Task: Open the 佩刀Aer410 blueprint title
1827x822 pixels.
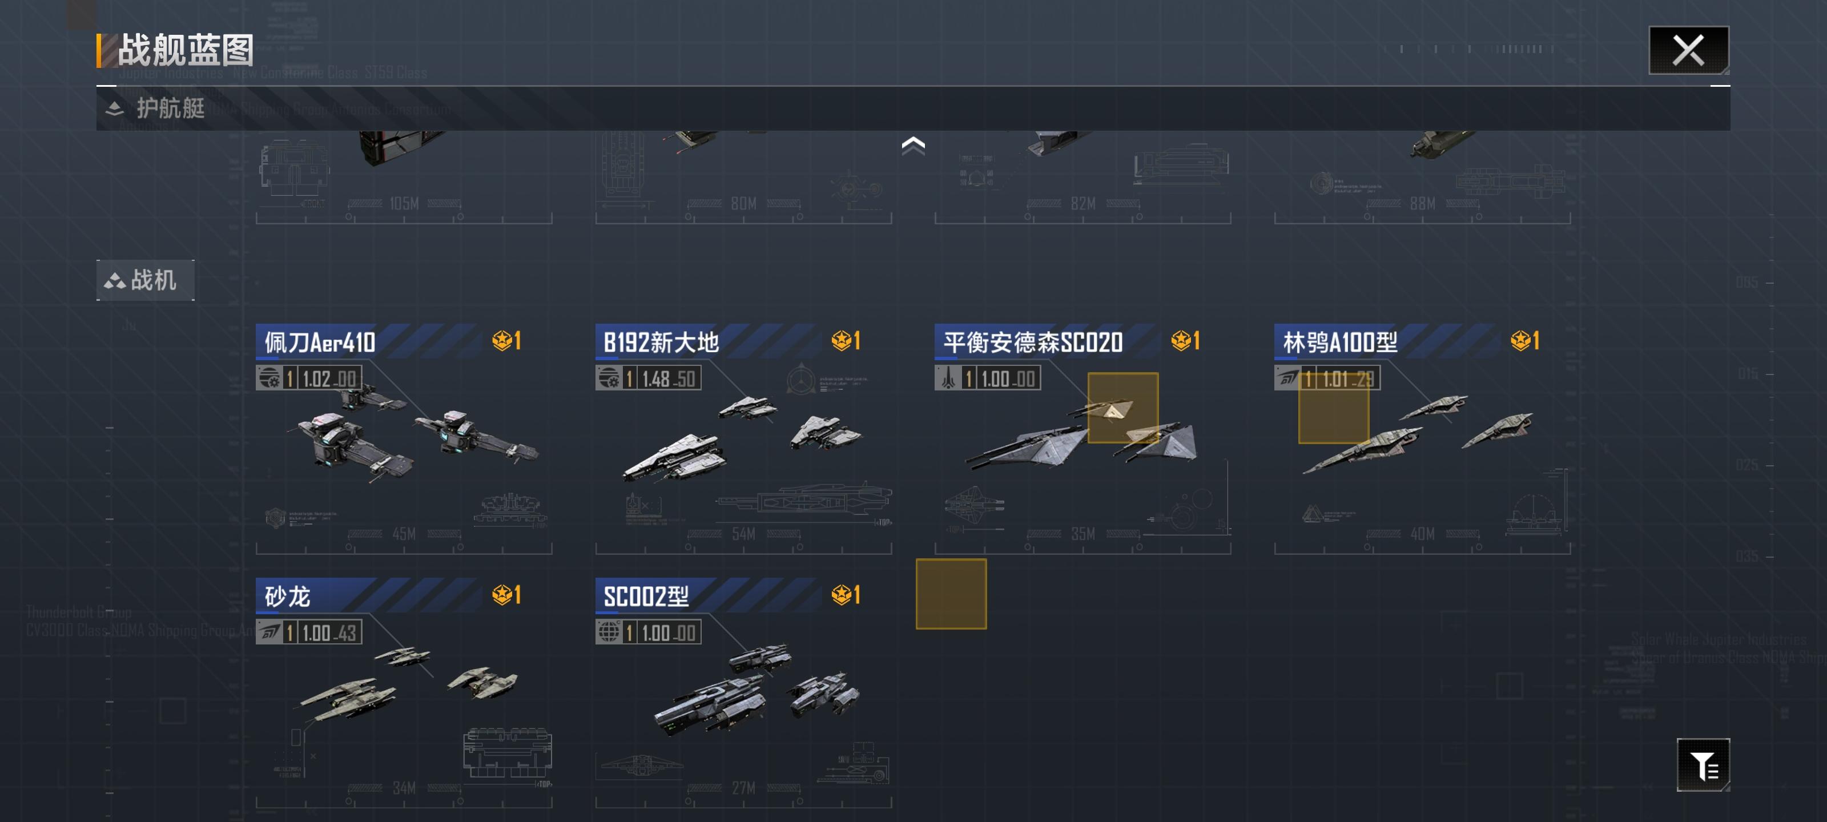Action: pyautogui.click(x=320, y=342)
